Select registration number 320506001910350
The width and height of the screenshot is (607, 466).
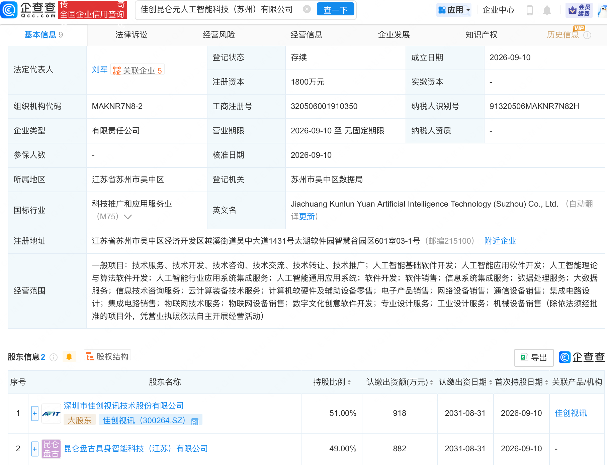coord(324,106)
